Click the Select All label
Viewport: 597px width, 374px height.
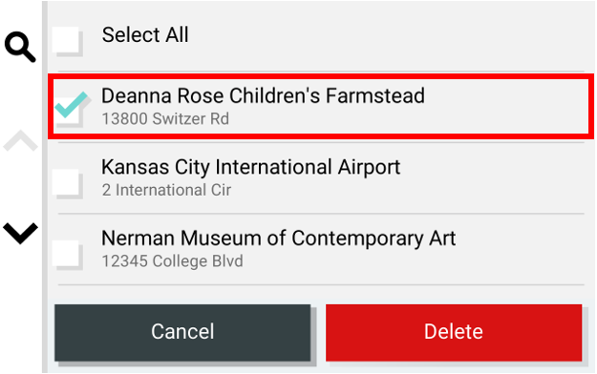click(x=145, y=34)
